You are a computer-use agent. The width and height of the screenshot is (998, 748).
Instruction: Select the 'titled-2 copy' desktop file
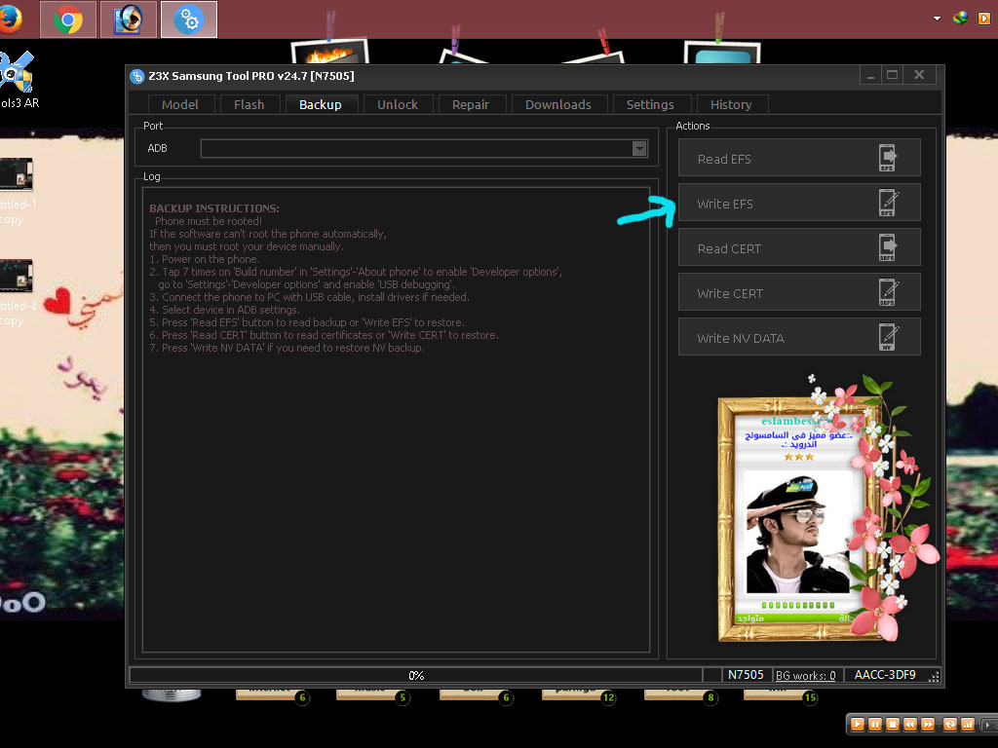18,293
